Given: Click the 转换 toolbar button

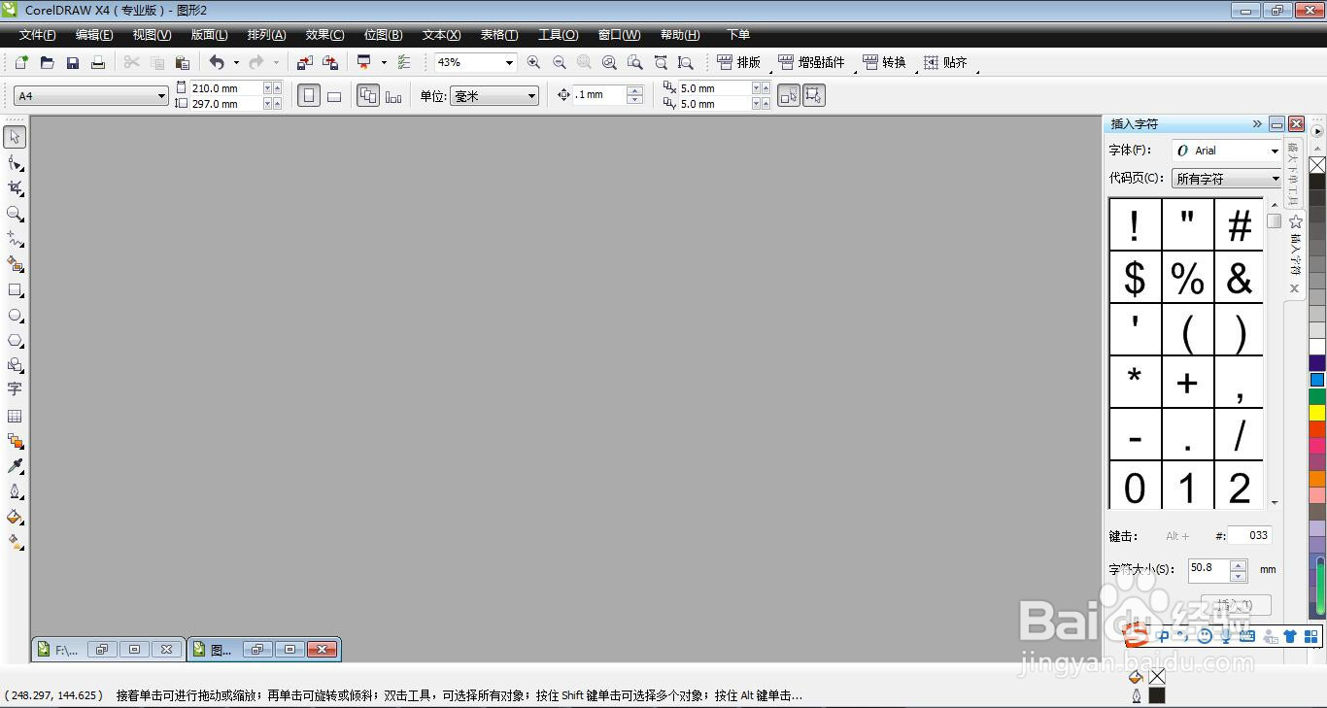Looking at the screenshot, I should click(x=884, y=62).
